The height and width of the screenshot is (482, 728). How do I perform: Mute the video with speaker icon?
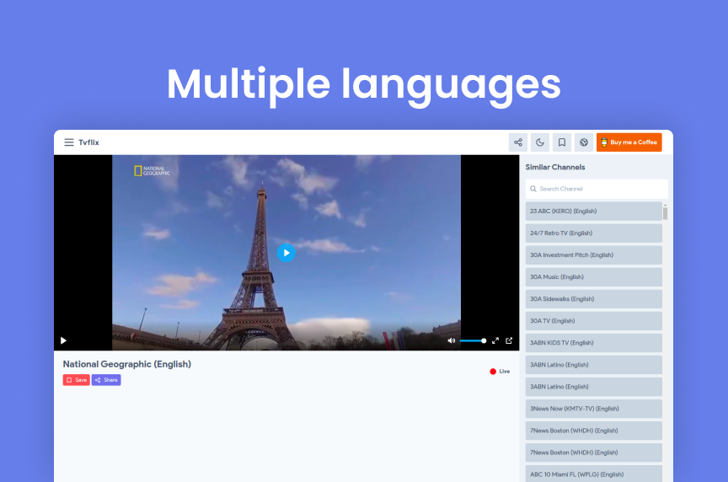451,340
